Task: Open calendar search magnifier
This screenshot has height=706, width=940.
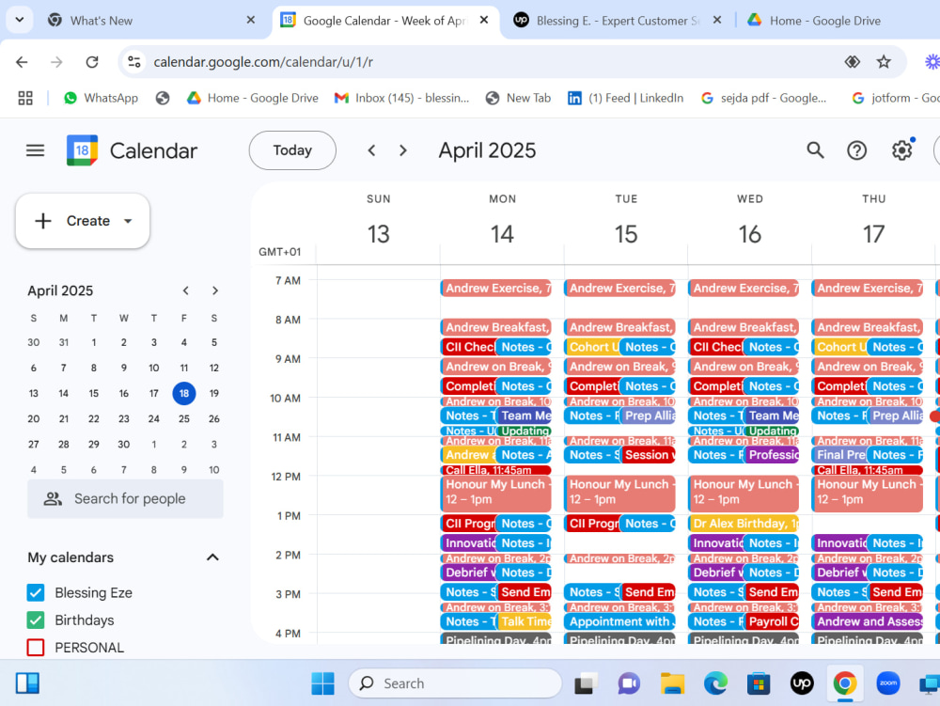Action: point(815,150)
